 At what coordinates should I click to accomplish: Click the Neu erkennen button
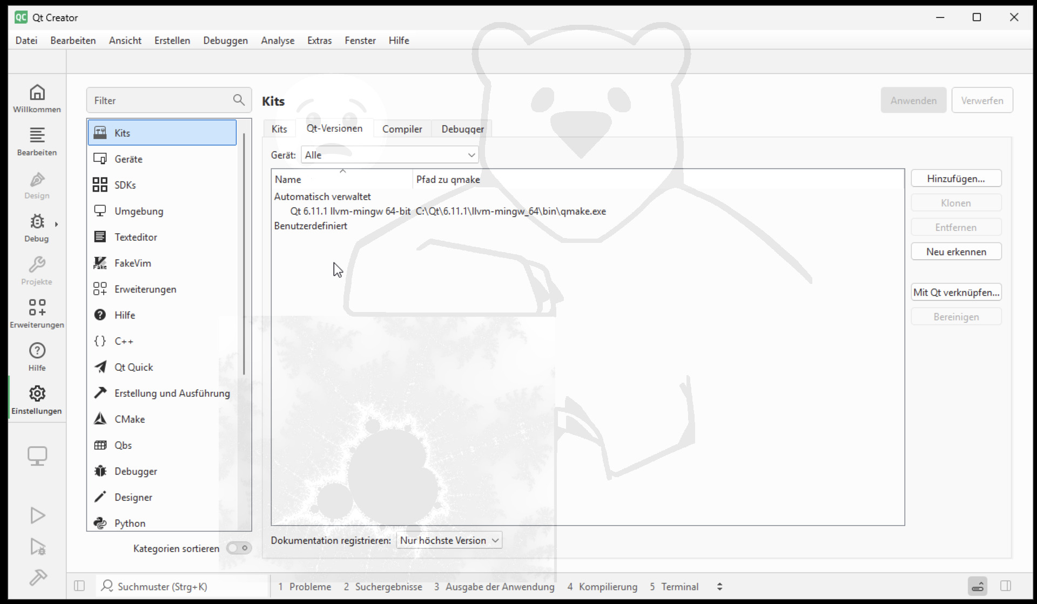click(956, 252)
